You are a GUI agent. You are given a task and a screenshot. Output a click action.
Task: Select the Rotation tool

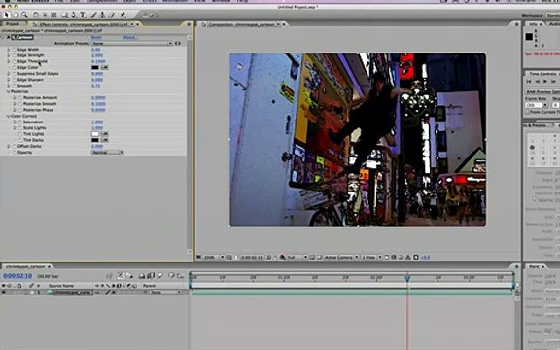pos(36,15)
